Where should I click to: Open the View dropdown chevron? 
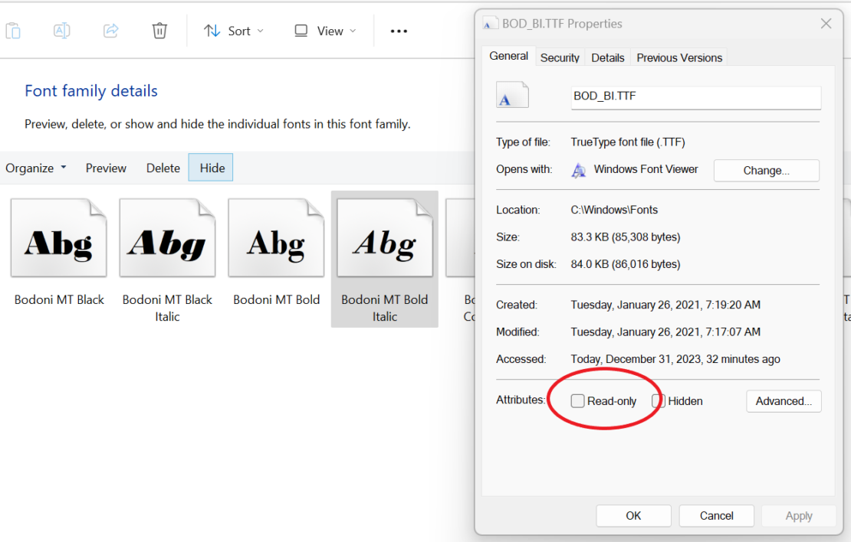pyautogui.click(x=351, y=31)
